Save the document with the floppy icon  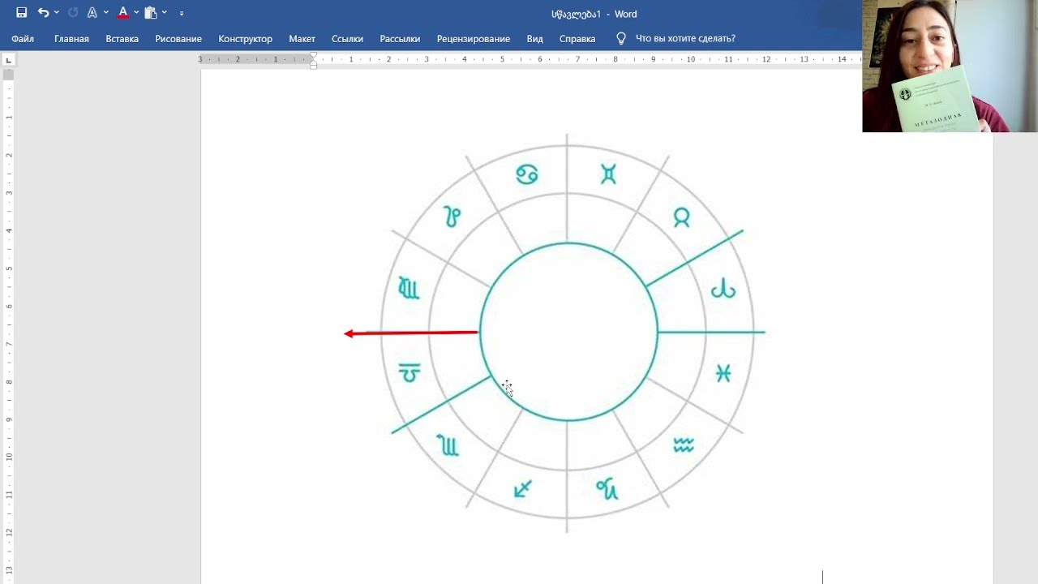22,13
